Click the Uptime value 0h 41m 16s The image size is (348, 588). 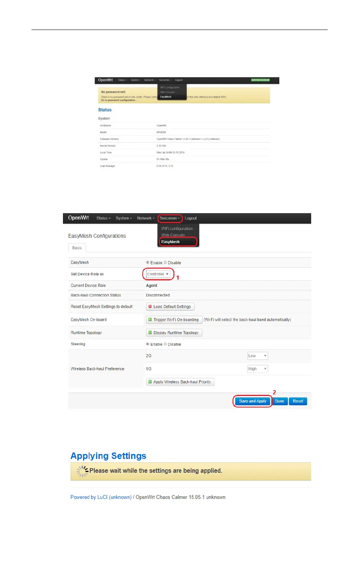163,159
